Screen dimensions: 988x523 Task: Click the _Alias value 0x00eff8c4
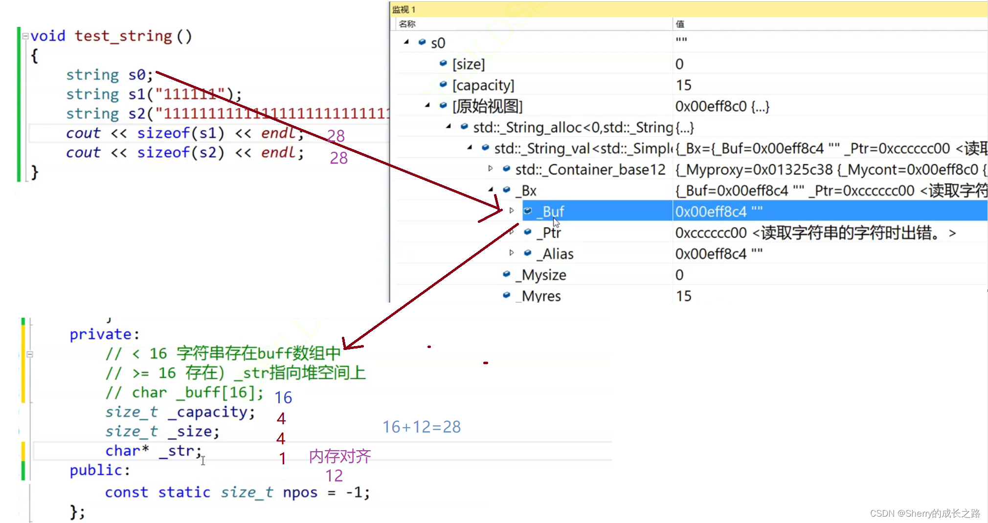(x=719, y=254)
